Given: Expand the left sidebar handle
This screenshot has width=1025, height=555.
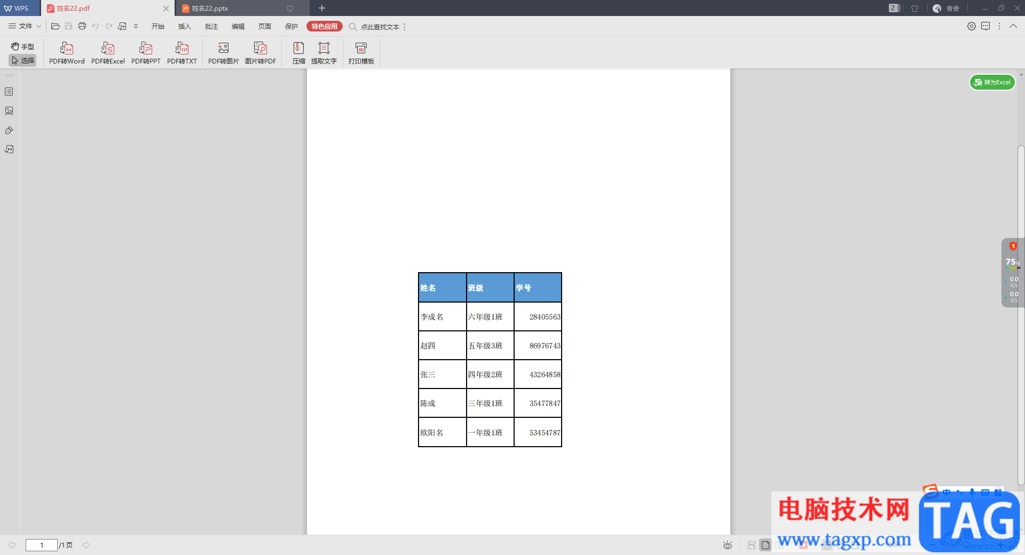Looking at the screenshot, I should 9,76.
